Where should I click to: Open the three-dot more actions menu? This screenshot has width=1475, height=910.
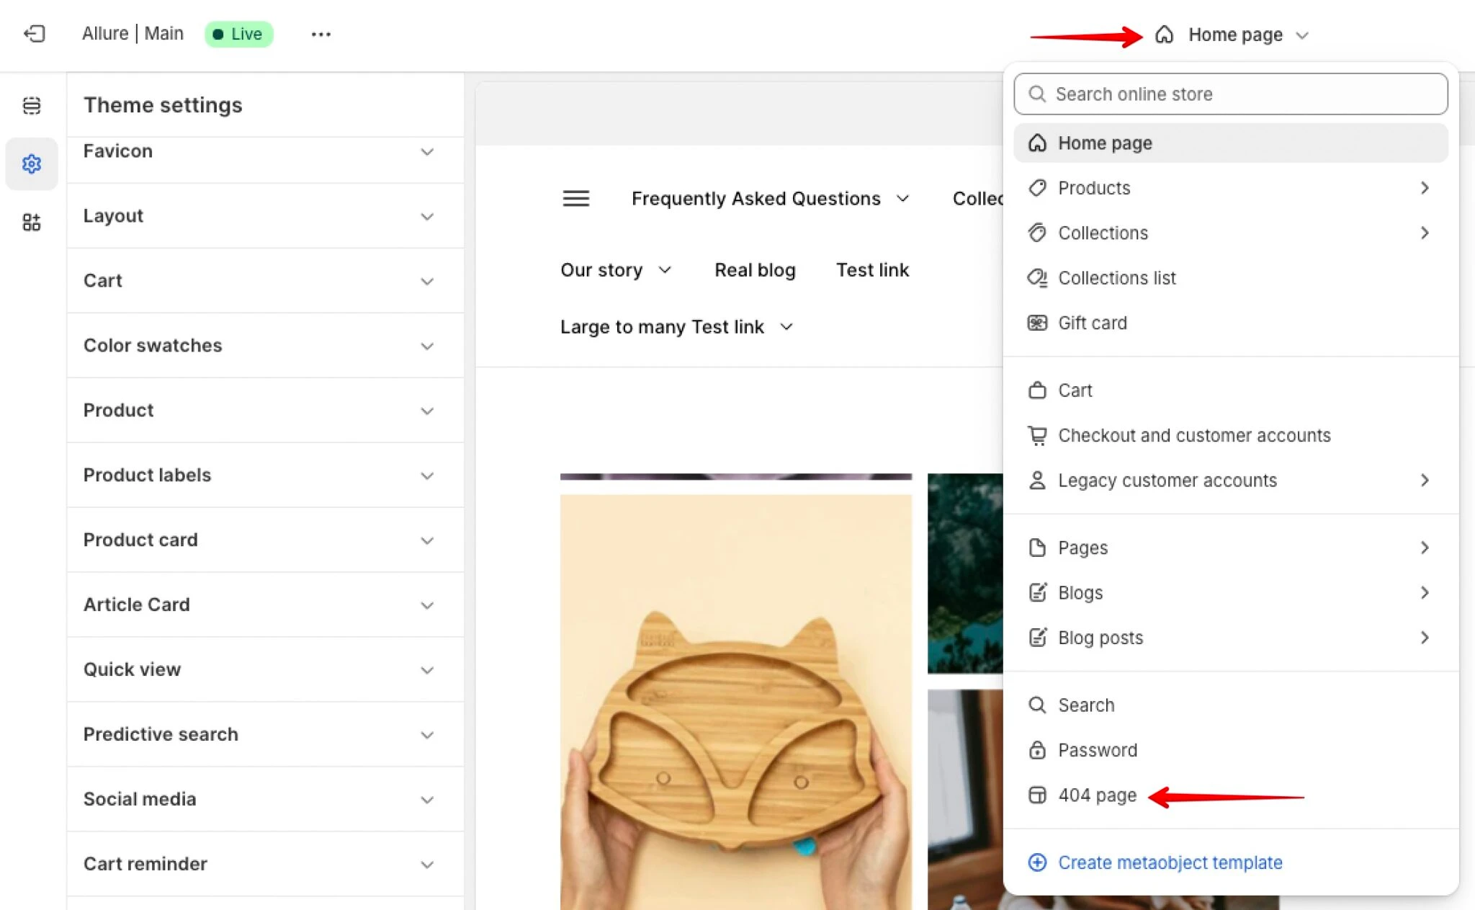pos(320,34)
